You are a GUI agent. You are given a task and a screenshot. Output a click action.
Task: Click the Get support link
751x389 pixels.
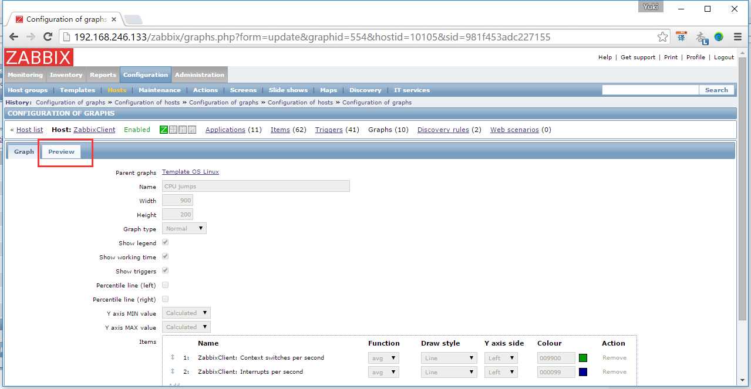pyautogui.click(x=638, y=57)
